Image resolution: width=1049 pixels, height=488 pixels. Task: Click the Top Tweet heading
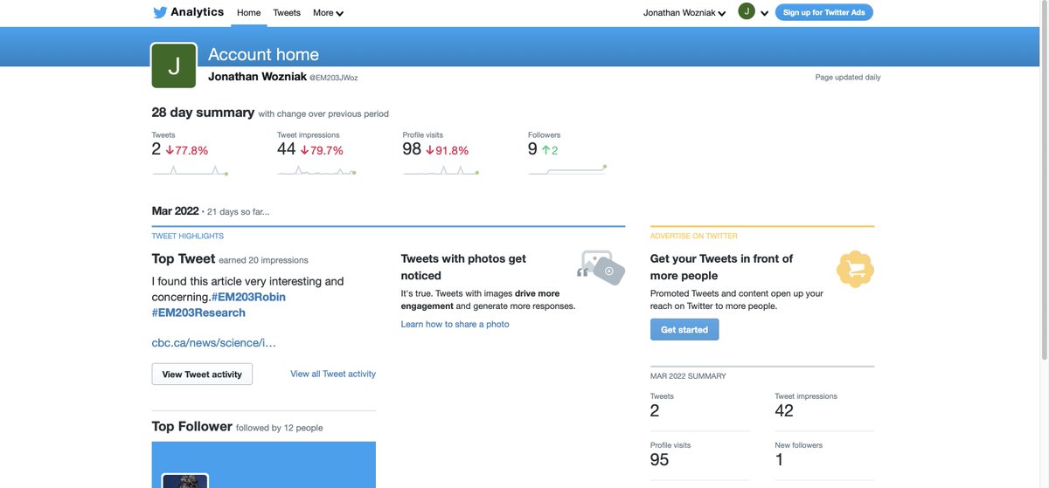[x=184, y=258]
